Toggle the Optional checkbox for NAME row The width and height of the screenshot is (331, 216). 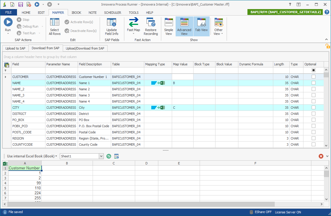pos(313,83)
